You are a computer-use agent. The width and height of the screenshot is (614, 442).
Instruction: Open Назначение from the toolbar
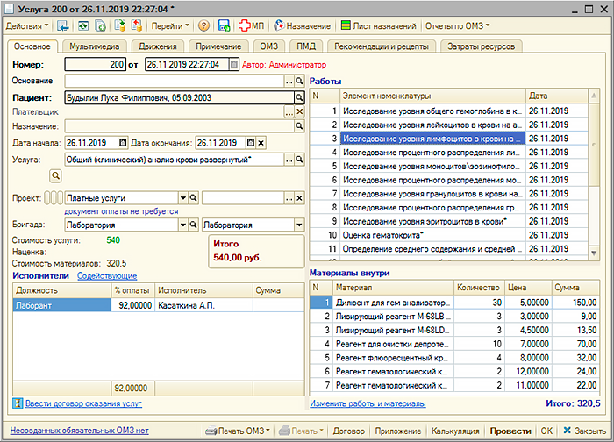click(x=302, y=26)
